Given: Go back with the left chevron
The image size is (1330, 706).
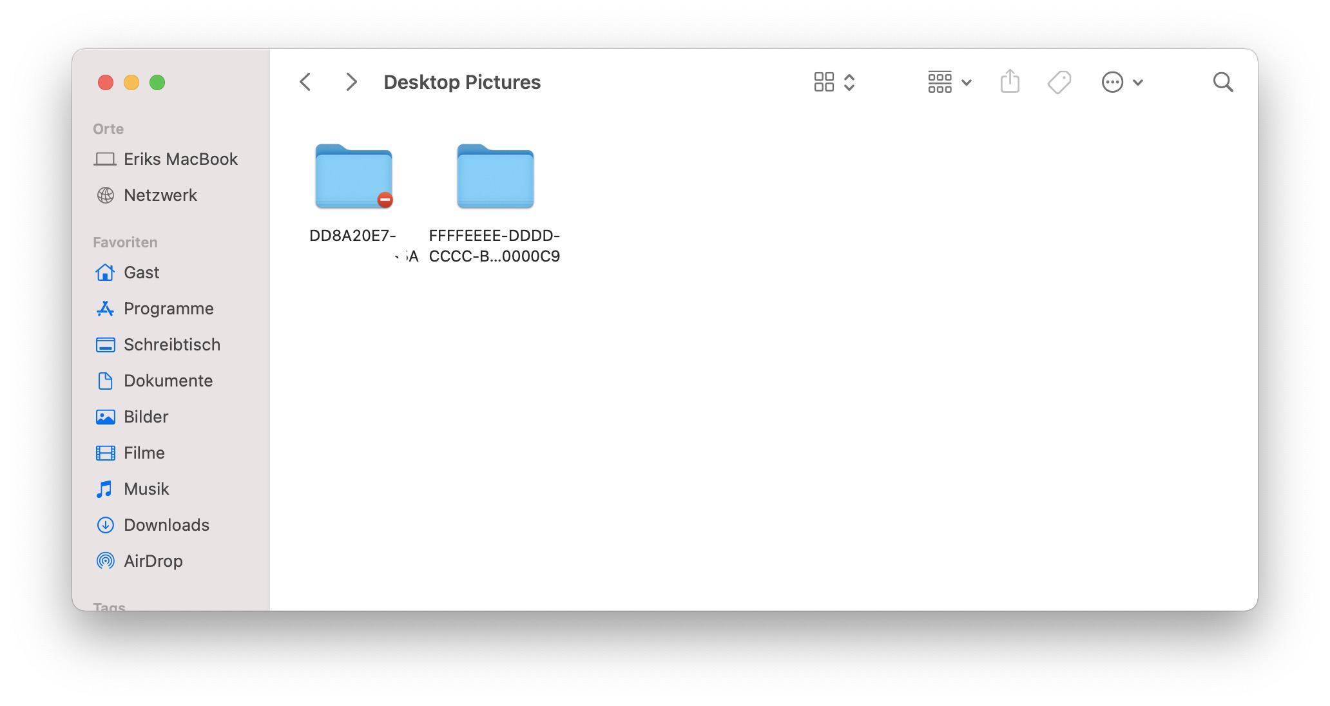Looking at the screenshot, I should [305, 82].
